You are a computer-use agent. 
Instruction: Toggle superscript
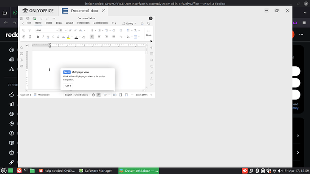point(58,37)
